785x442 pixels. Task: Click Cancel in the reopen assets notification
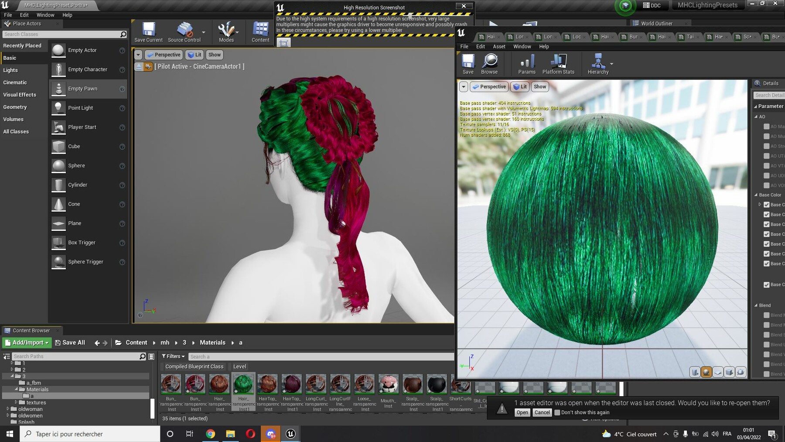[x=542, y=413]
